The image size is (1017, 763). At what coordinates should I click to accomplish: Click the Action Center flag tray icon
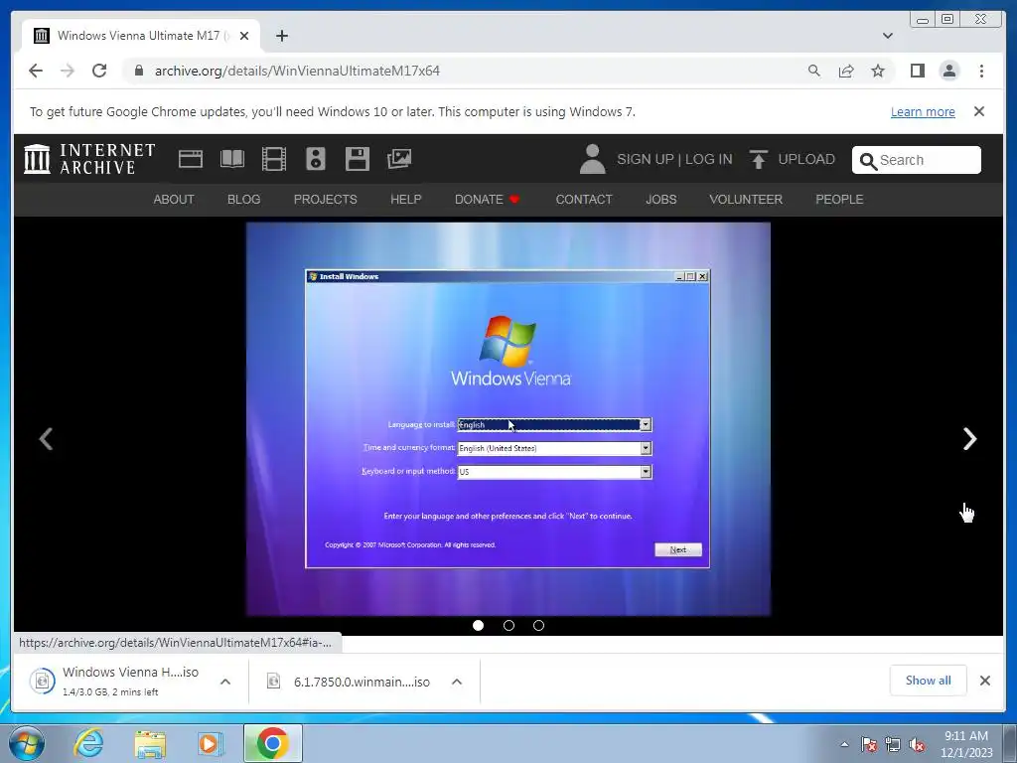868,744
